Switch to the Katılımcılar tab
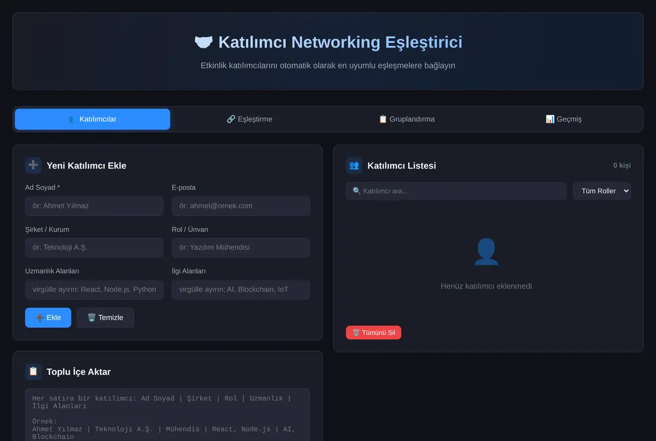The width and height of the screenshot is (656, 441). [x=92, y=119]
